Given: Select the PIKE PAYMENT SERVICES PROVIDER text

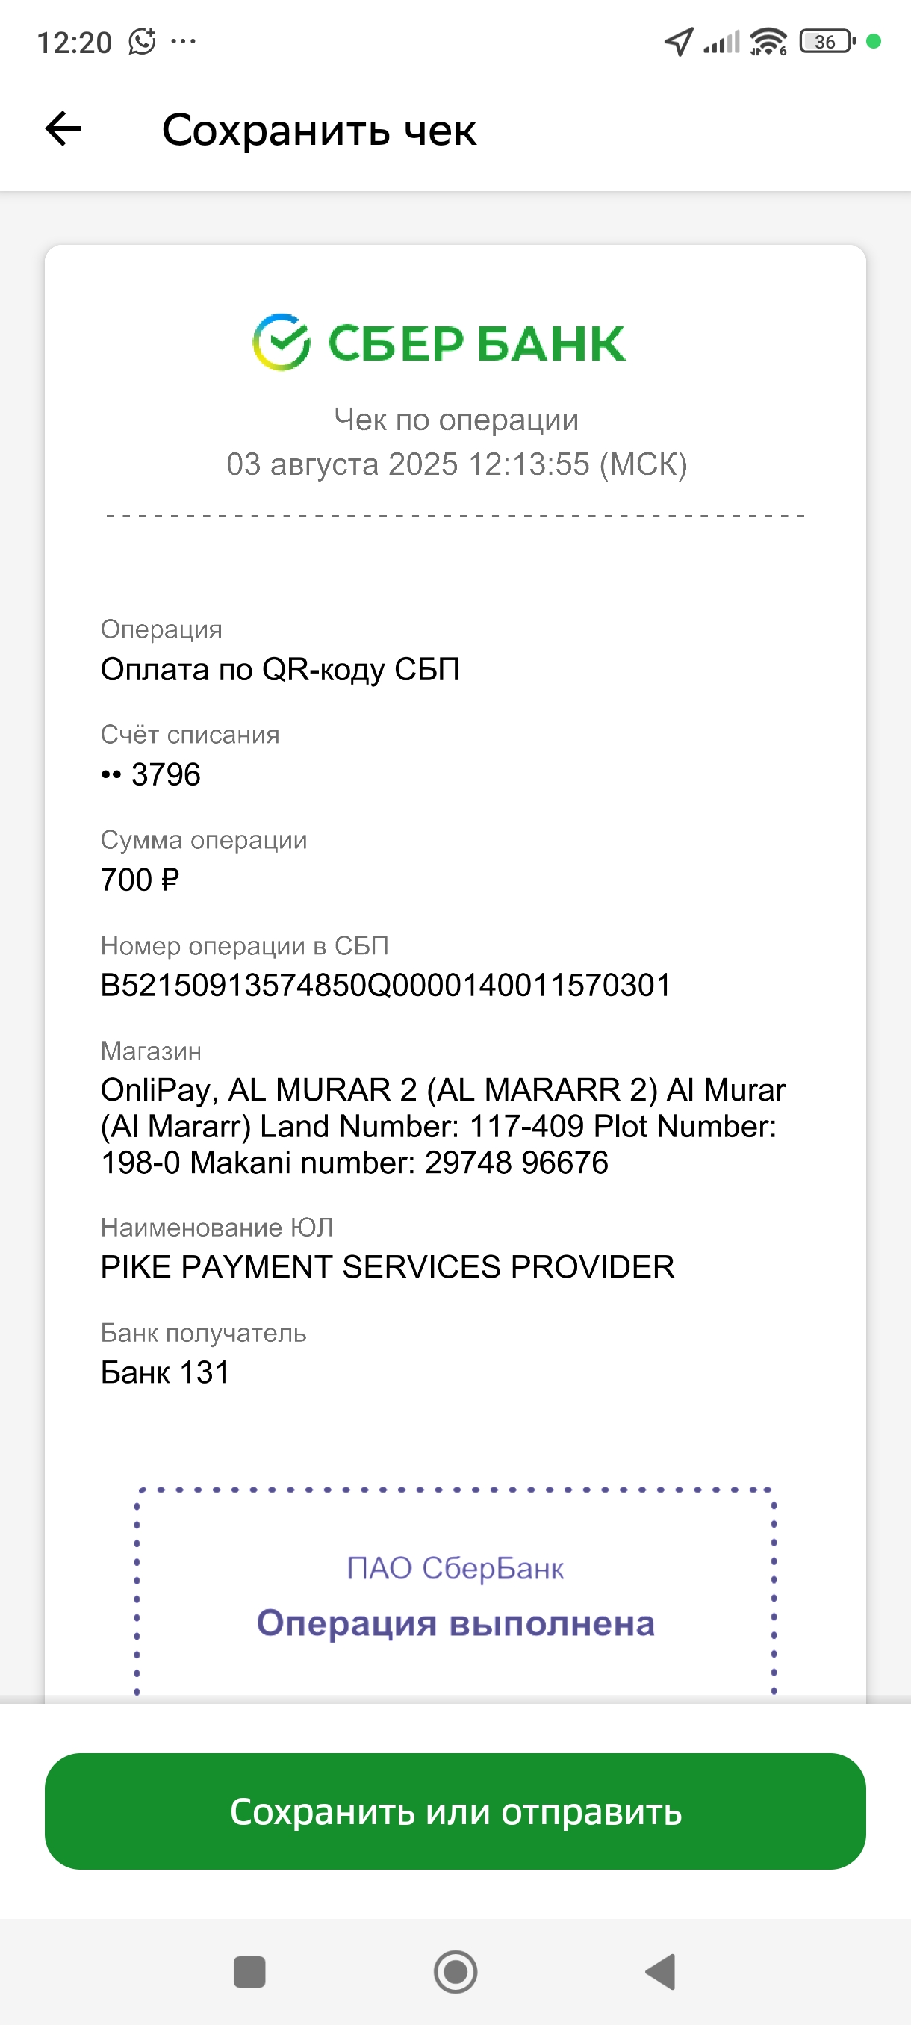Looking at the screenshot, I should (x=388, y=1266).
